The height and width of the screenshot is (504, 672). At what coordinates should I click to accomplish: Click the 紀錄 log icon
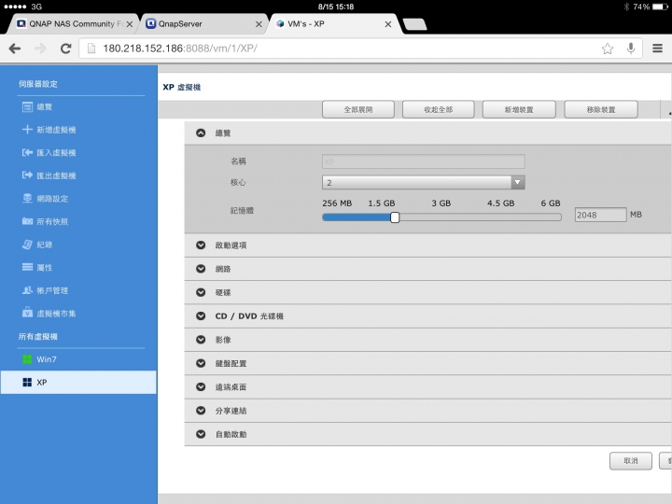27,245
